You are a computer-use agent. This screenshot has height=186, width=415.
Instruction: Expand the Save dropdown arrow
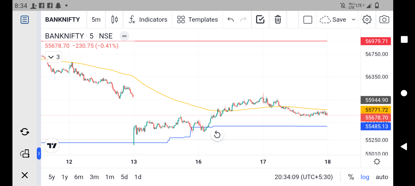coord(354,20)
